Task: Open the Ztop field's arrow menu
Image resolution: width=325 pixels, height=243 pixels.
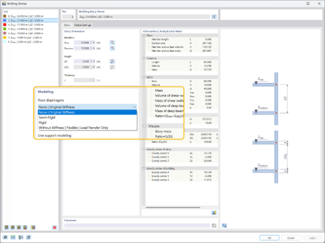Action: coord(94,42)
